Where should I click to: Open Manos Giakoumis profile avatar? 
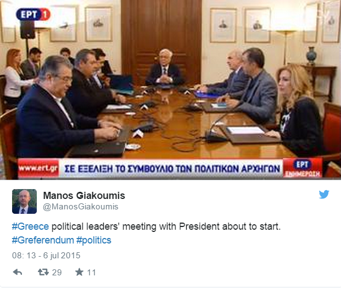[x=24, y=201]
